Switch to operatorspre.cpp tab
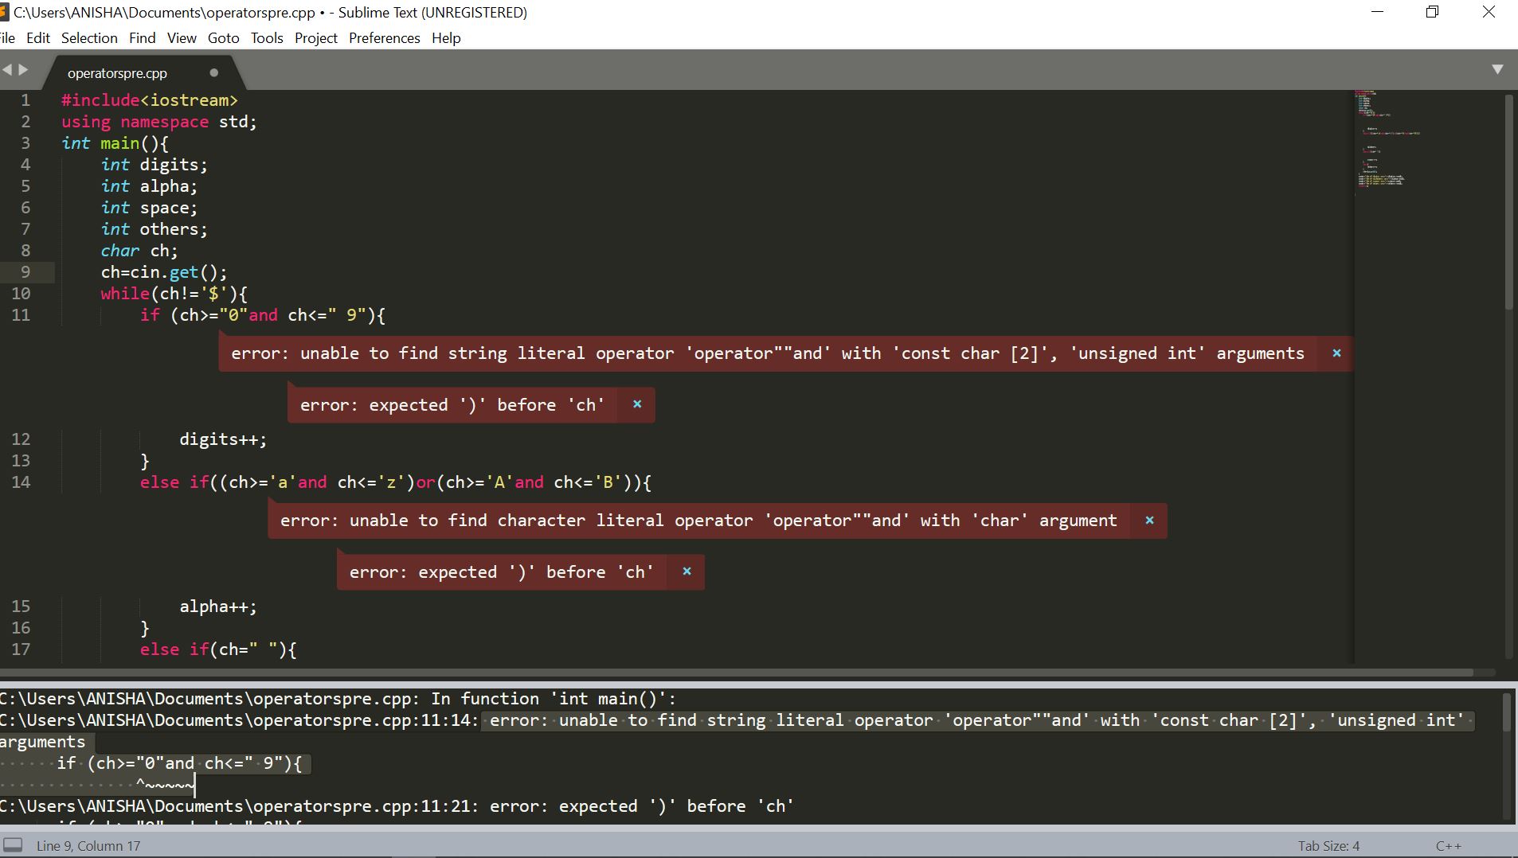Viewport: 1518px width, 858px height. click(117, 73)
